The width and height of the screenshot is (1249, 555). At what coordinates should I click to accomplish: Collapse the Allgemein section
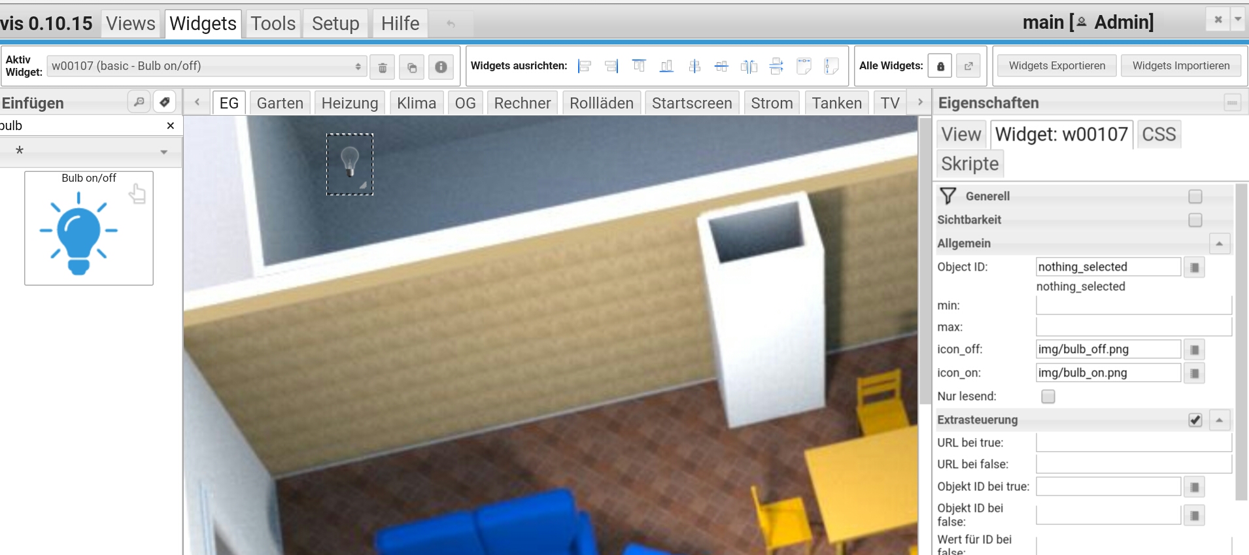1219,243
